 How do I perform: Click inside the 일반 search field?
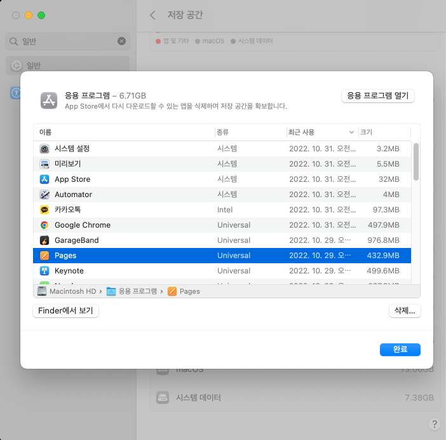(x=68, y=41)
